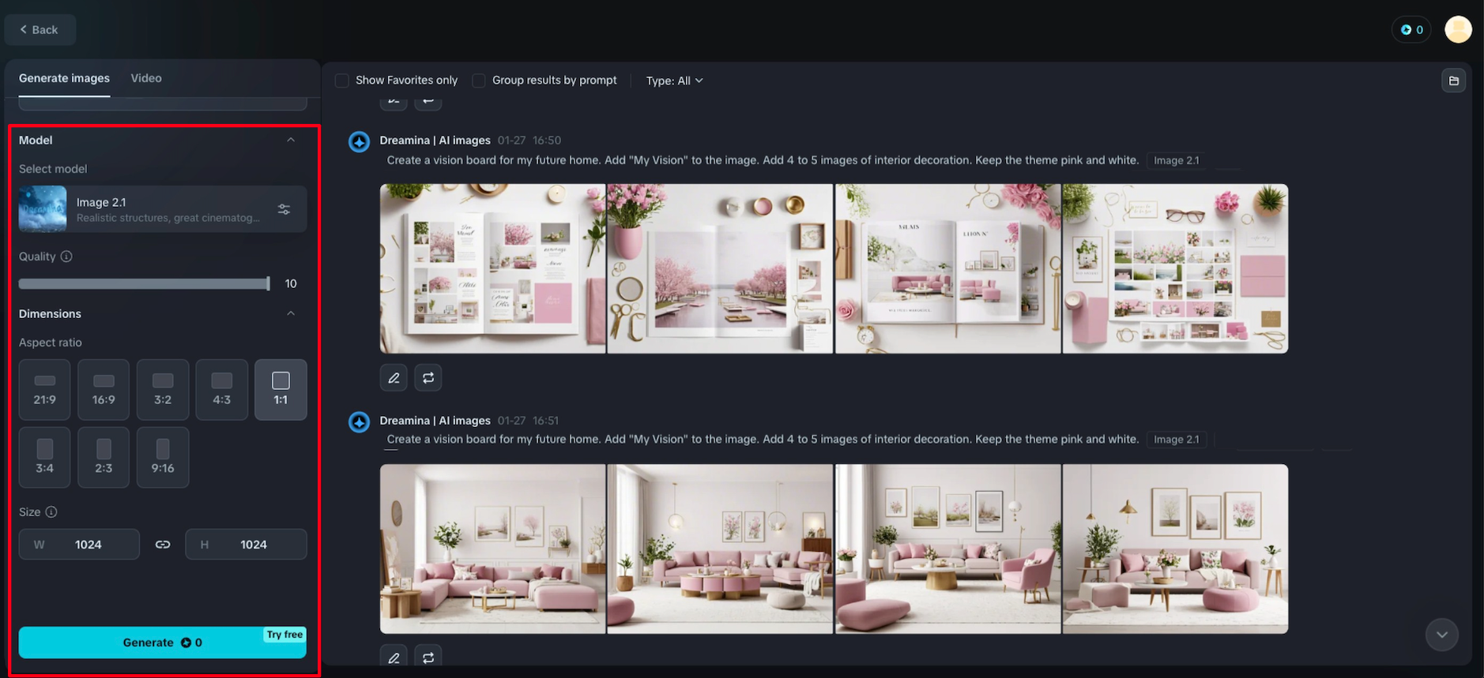1484x678 pixels.
Task: Toggle the link width and height icon
Action: click(163, 545)
